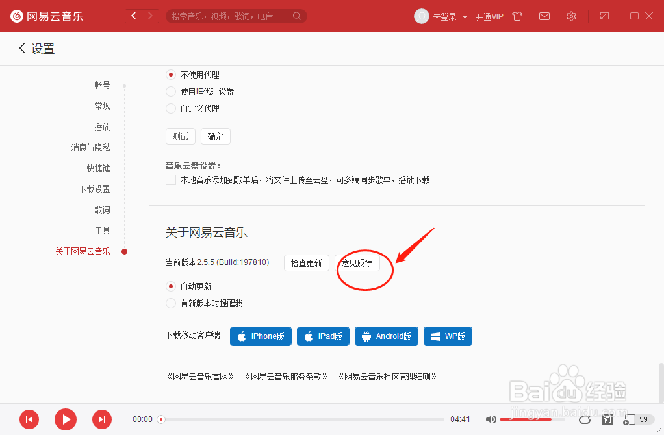The width and height of the screenshot is (664, 435).
Task: Click the progress bar playhead dot
Action: 161,419
